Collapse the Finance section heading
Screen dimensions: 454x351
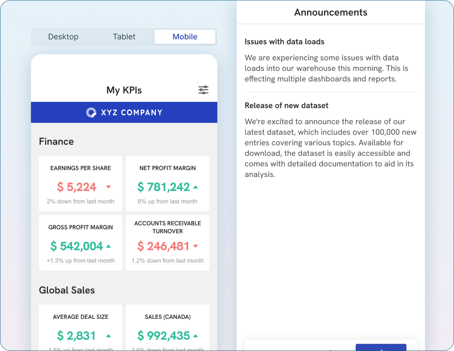(x=56, y=141)
